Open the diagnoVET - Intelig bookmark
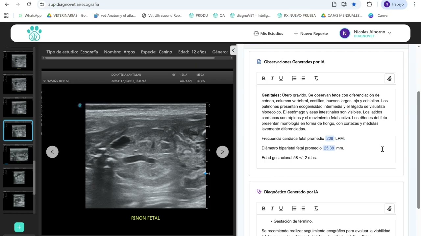 [250, 15]
